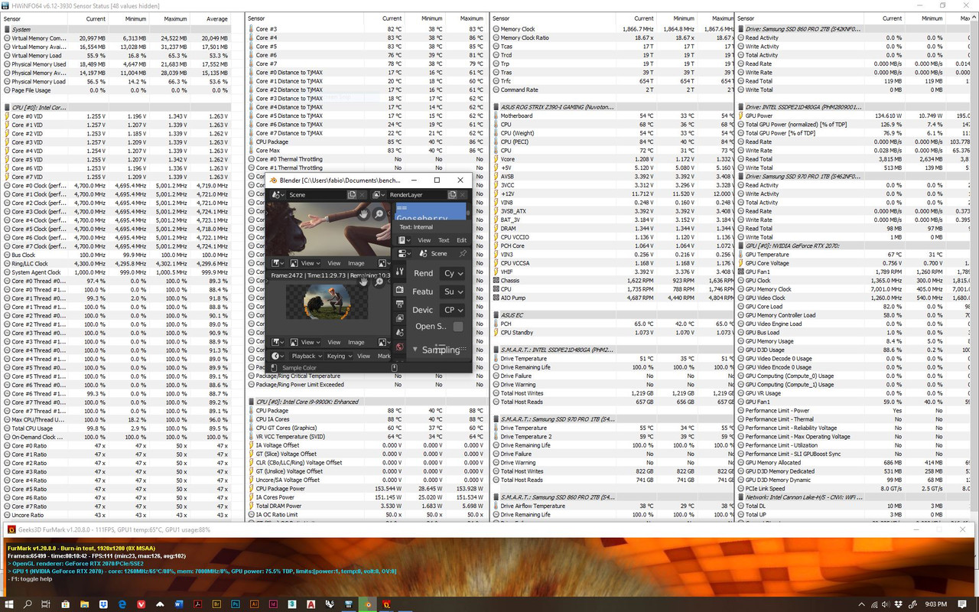Open the View Layer properties tab in Blender
The width and height of the screenshot is (979, 612).
(x=399, y=318)
